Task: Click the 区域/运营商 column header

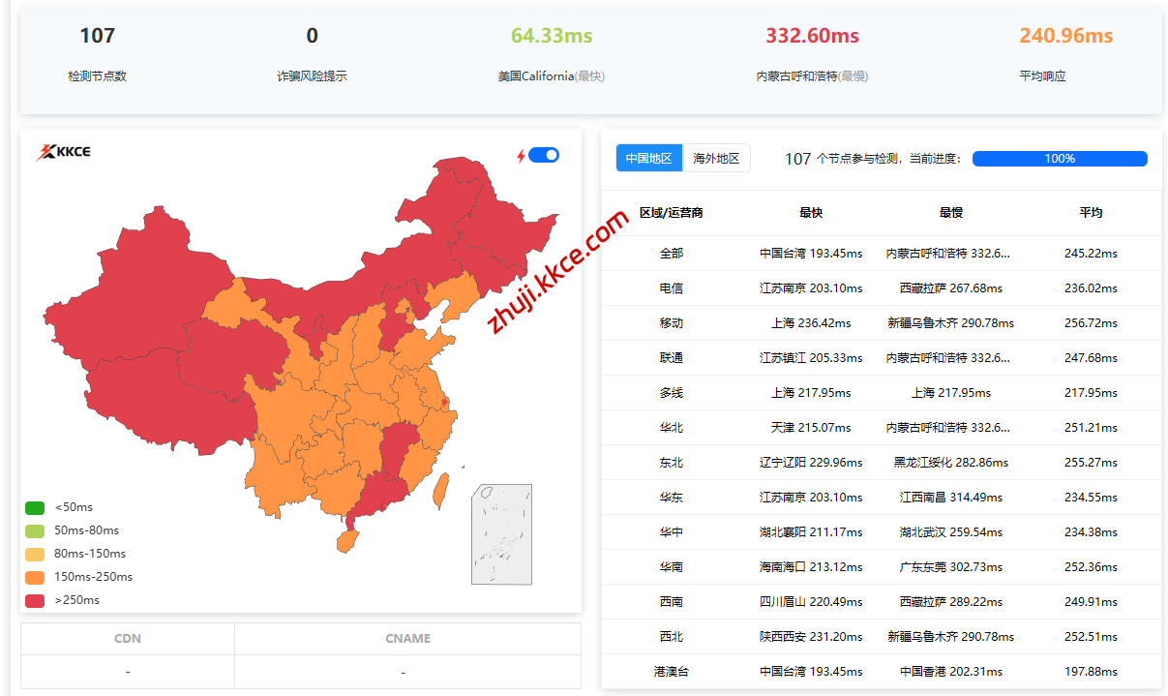Action: [x=672, y=213]
